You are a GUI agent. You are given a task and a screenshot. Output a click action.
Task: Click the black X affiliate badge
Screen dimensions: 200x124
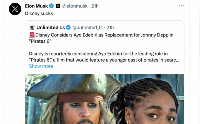58,6
